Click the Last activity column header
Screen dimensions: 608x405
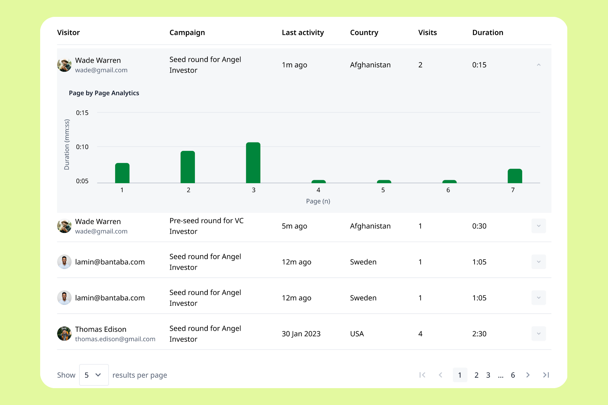click(303, 32)
